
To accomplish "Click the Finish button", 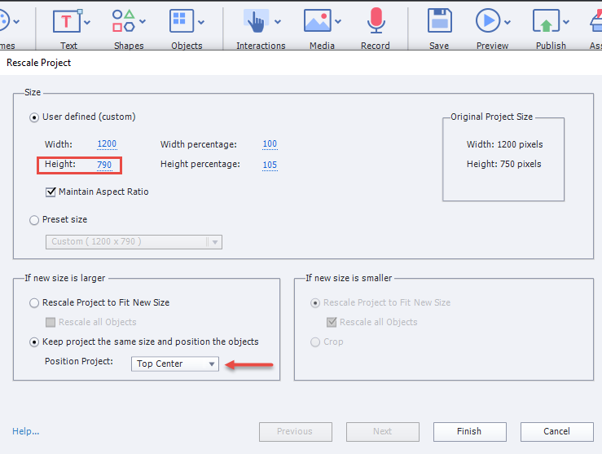I will pos(469,431).
